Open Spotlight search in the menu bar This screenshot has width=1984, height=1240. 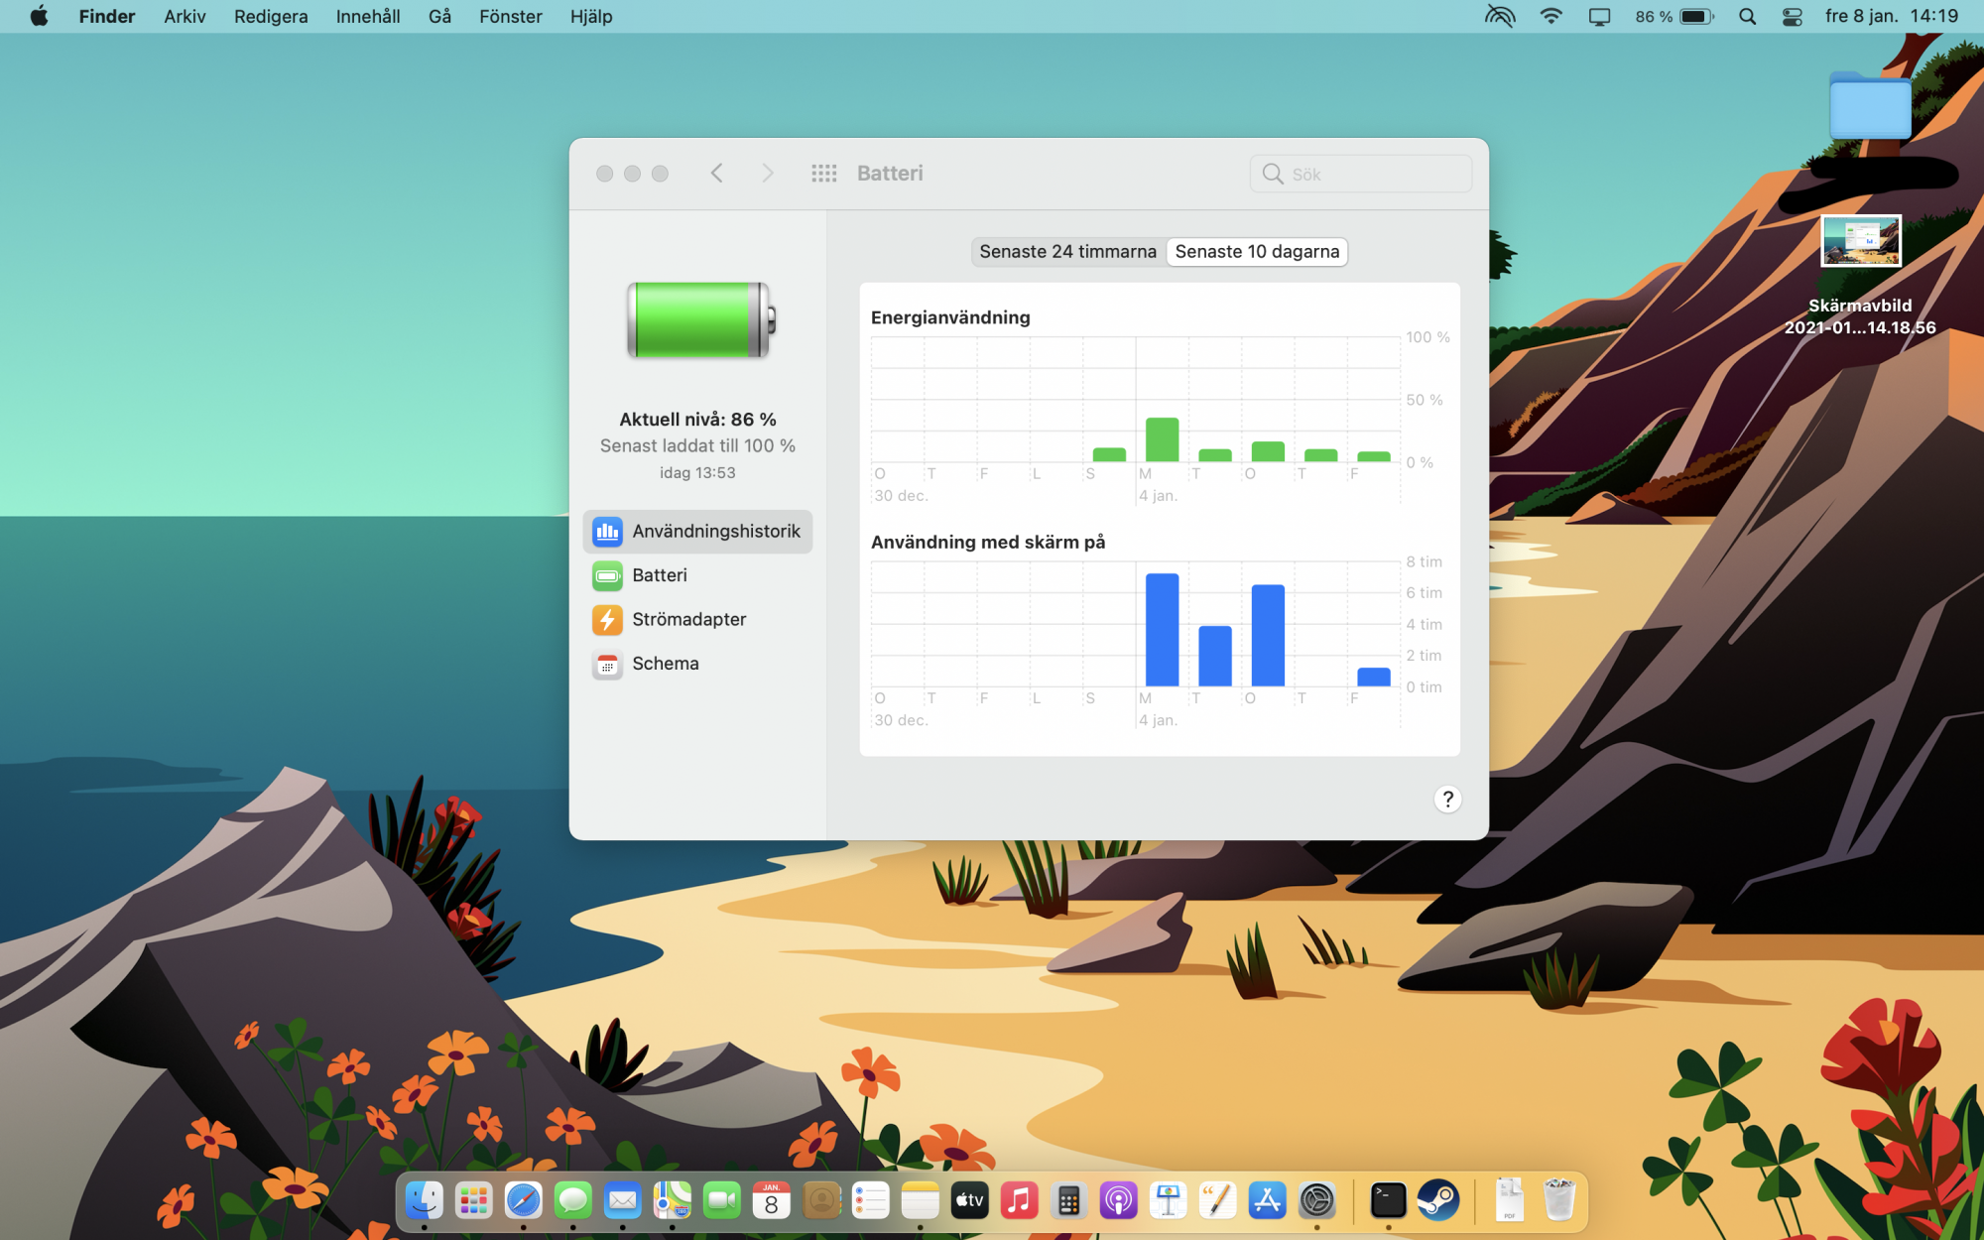1747,17
